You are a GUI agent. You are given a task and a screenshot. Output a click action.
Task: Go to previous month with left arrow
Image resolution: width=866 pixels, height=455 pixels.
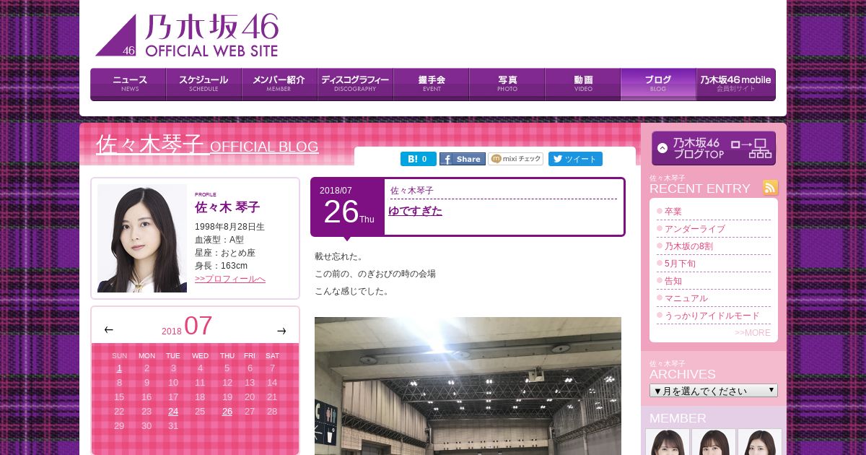click(108, 330)
